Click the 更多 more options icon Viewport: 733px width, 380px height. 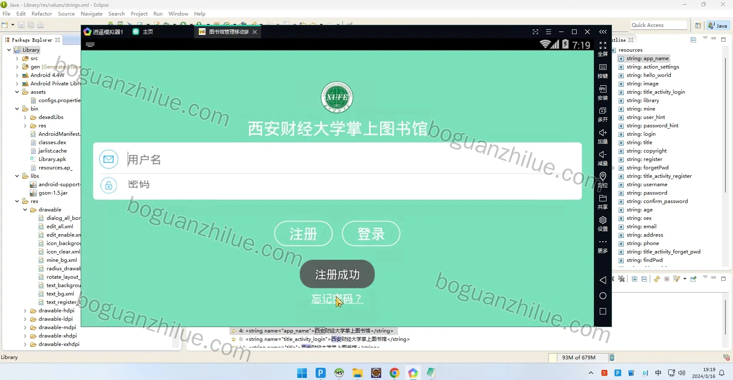click(603, 242)
